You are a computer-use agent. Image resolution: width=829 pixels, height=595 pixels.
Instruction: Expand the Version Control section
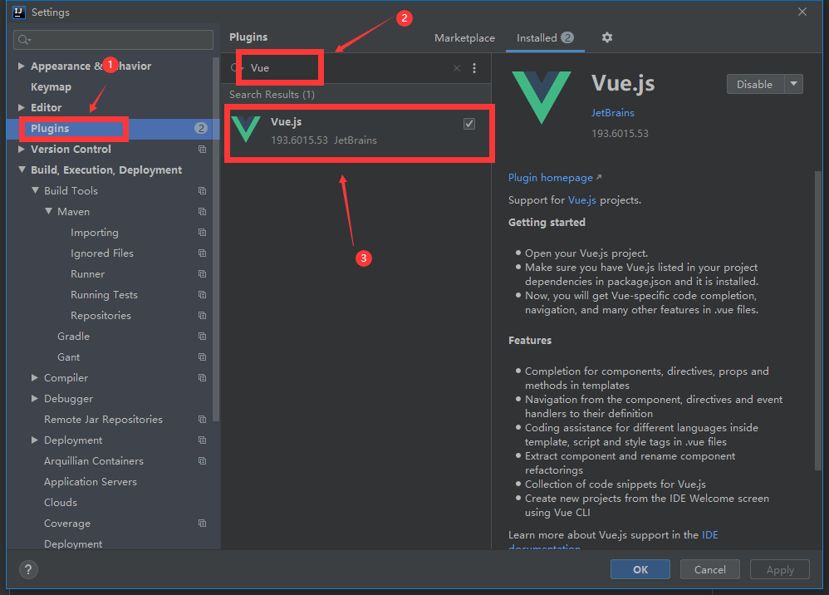pos(21,149)
